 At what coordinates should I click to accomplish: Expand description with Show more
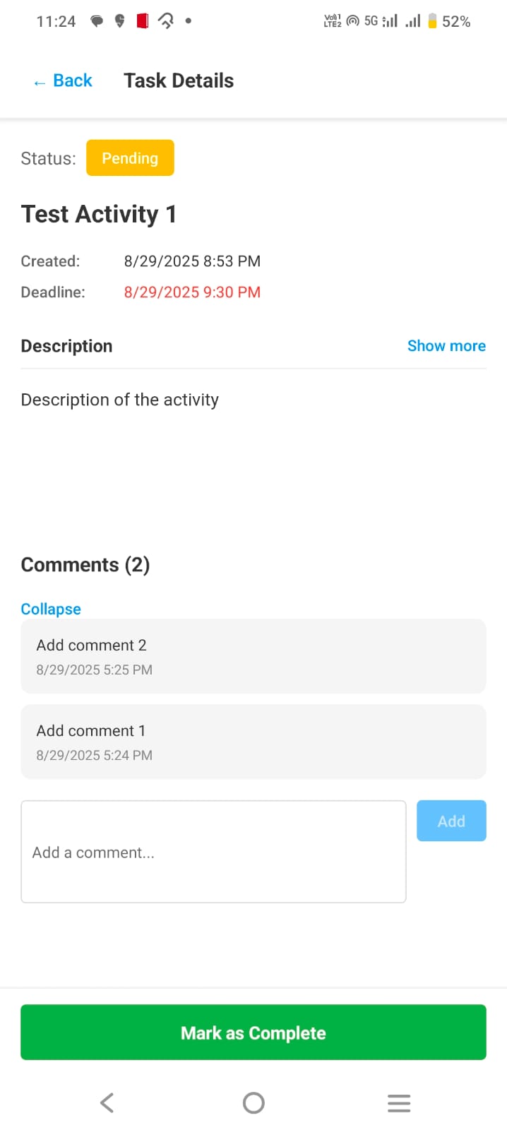tap(446, 346)
